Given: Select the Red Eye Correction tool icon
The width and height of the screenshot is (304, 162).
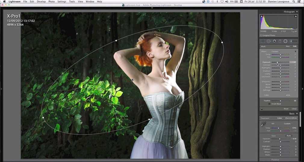Looking at the screenshot, I should coord(274,41).
